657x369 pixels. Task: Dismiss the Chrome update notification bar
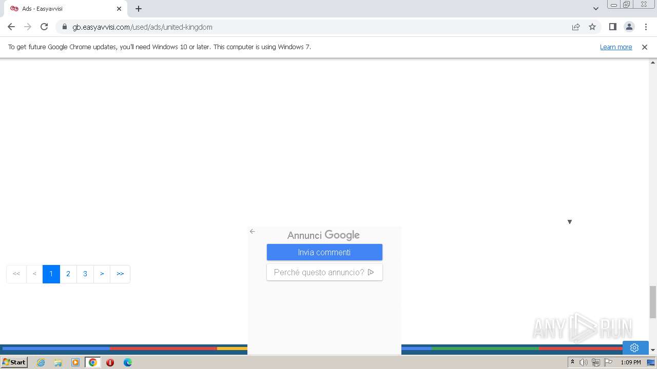pos(645,47)
